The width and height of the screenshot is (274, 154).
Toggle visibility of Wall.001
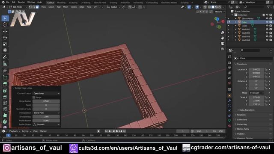tap(267, 30)
